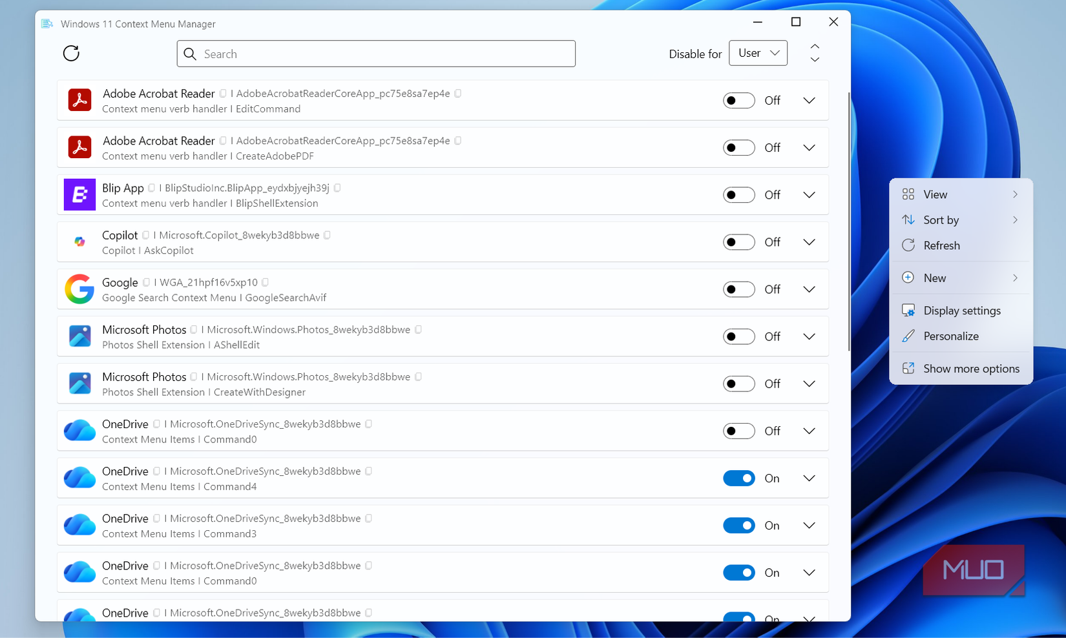
Task: Click the Adobe Acrobat icon for EditCommand
Action: tap(79, 100)
